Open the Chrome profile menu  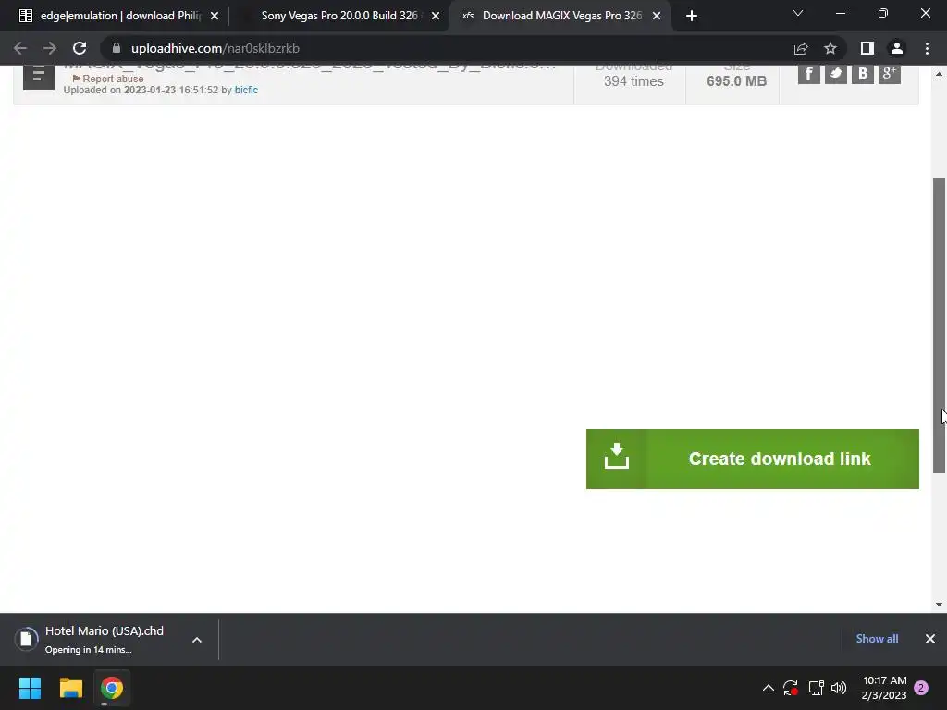click(x=897, y=48)
